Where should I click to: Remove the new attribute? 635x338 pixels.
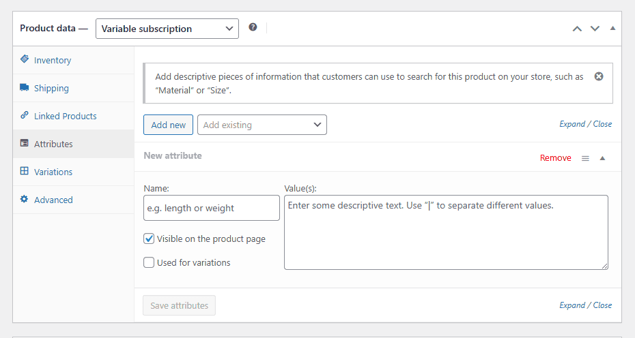click(555, 158)
